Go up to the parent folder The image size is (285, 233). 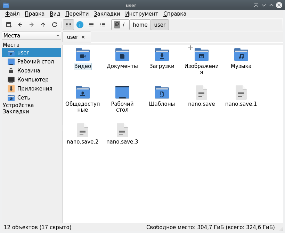pyautogui.click(x=43, y=25)
